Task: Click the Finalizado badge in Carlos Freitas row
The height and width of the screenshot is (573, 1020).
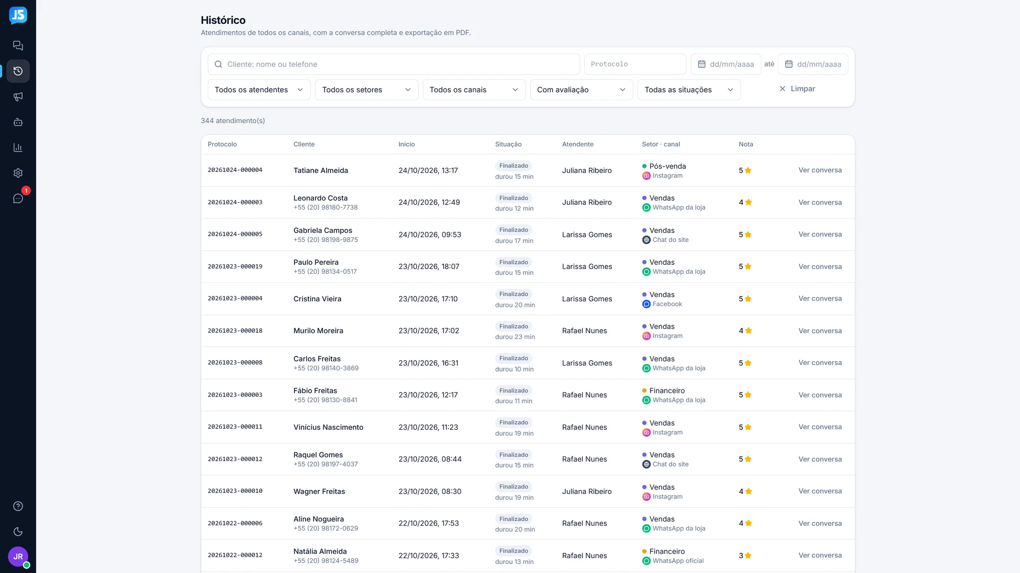Action: 514,358
